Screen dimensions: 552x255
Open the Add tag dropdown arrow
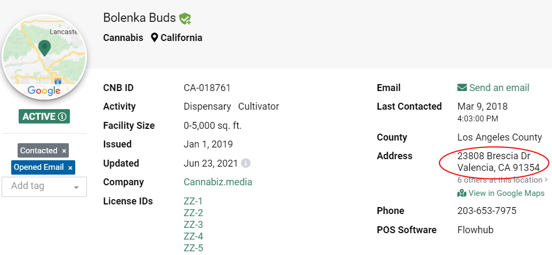(x=76, y=187)
